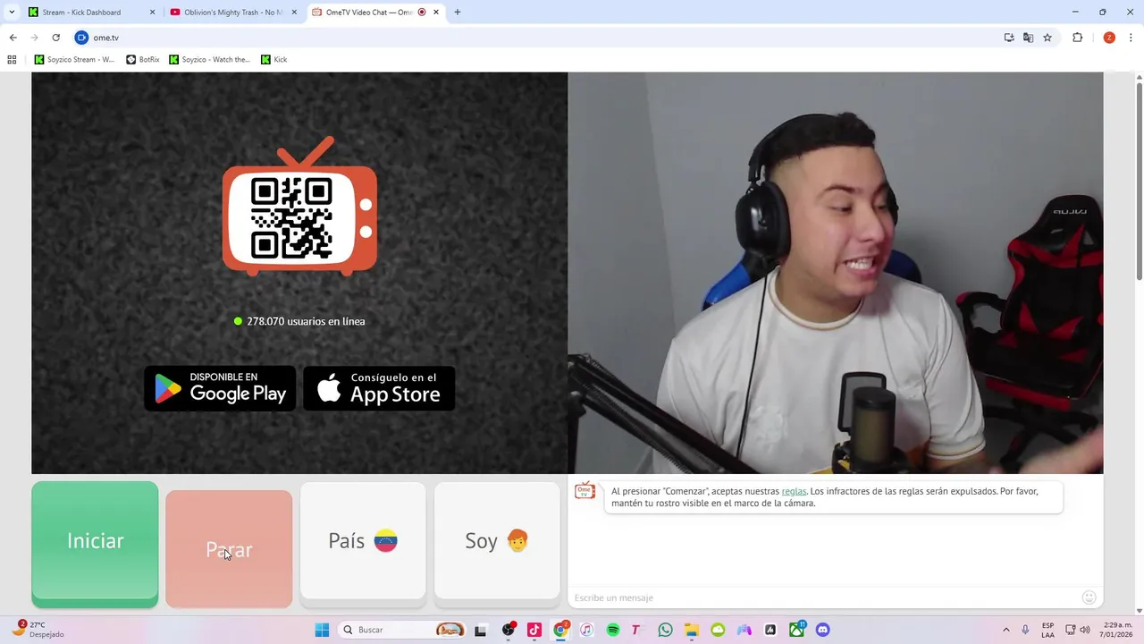The image size is (1144, 644).
Task: Open the Soy gender selector
Action: (497, 541)
